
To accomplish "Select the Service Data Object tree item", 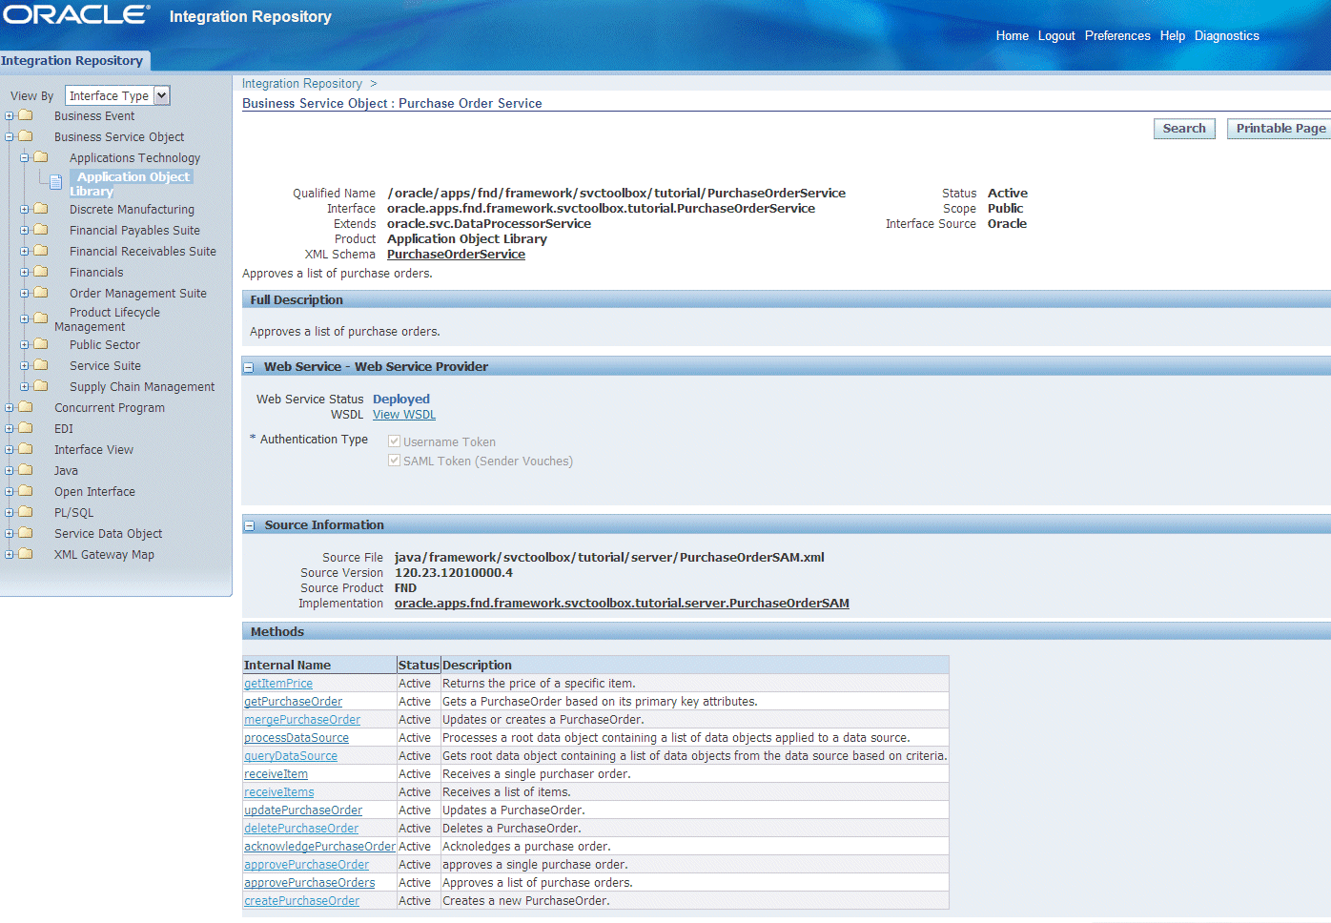I will [x=108, y=534].
